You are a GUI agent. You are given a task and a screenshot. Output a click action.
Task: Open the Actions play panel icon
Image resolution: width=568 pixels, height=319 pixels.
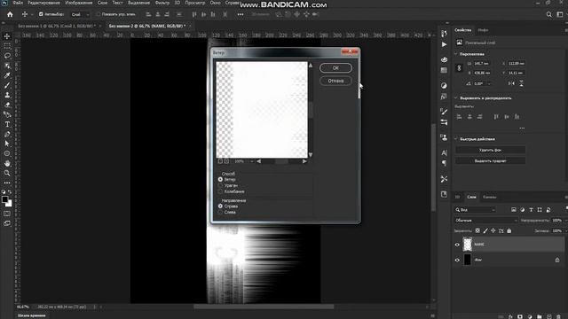click(444, 44)
